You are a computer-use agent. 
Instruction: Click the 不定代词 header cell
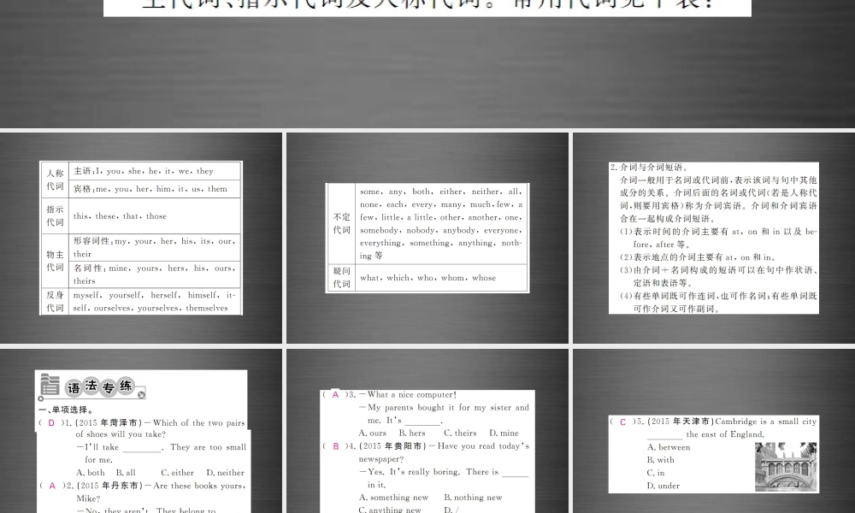click(x=341, y=222)
